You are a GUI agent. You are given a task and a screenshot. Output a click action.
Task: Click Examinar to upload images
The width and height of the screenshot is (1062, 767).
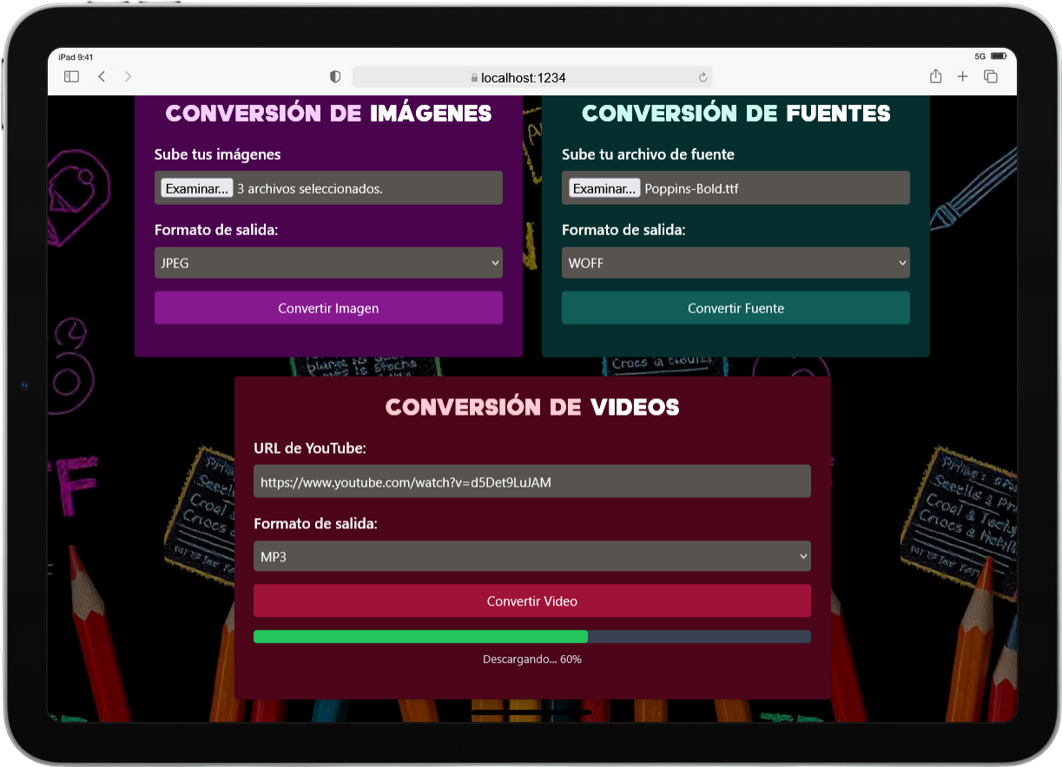pyautogui.click(x=197, y=188)
